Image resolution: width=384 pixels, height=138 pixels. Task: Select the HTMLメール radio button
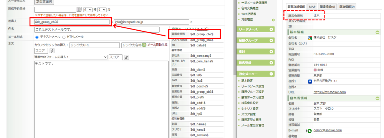click(x=64, y=37)
